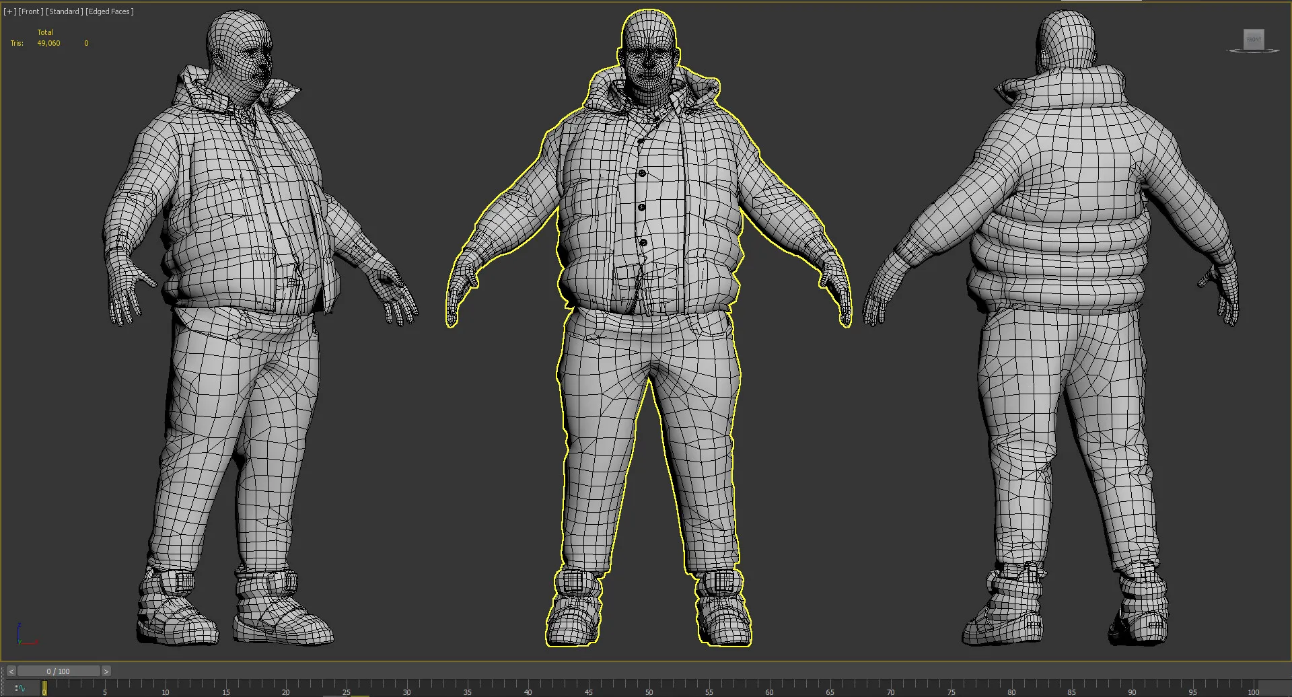
Task: Open the Mini Curve Editor wave icon
Action: click(x=20, y=688)
